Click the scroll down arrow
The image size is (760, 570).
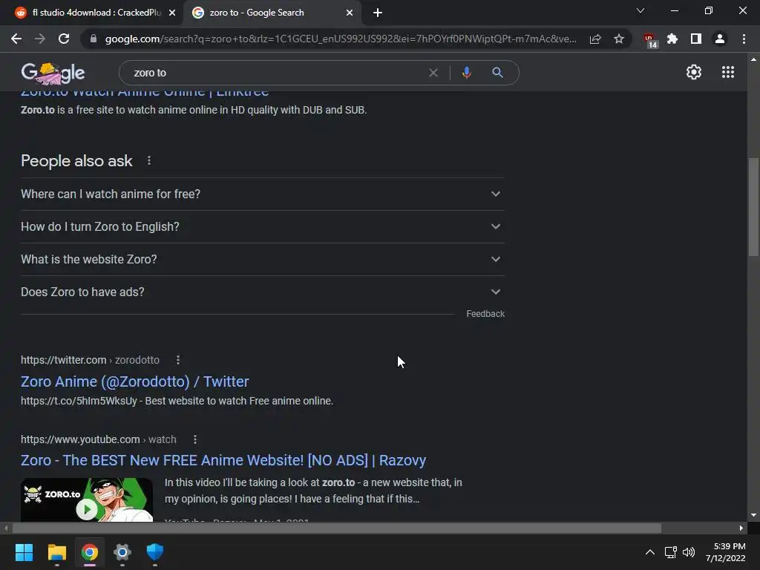[753, 515]
